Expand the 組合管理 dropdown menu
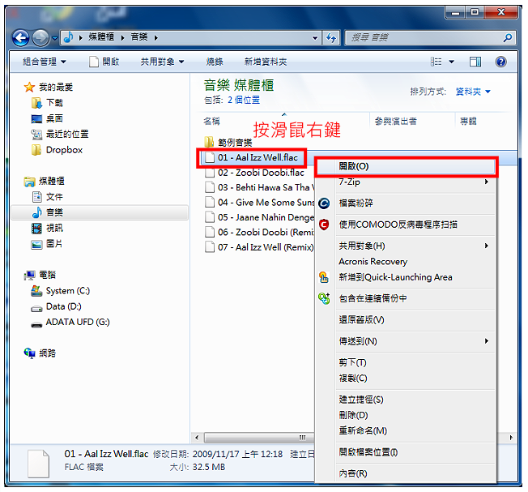The width and height of the screenshot is (528, 492). [x=44, y=62]
